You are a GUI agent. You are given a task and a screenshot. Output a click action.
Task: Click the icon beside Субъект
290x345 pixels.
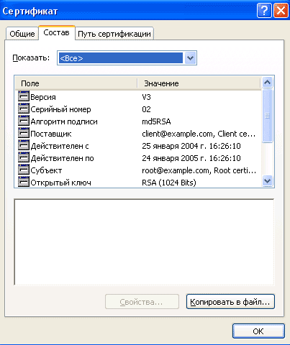[x=24, y=170]
